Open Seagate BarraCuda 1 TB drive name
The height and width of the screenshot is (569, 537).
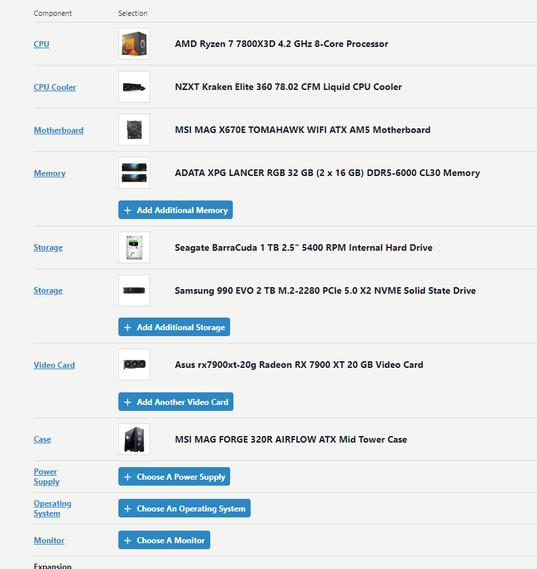[x=304, y=247]
